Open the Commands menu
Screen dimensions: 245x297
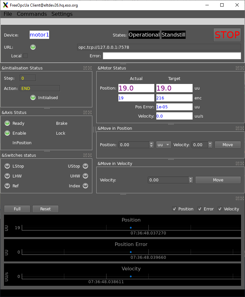pyautogui.click(x=32, y=14)
